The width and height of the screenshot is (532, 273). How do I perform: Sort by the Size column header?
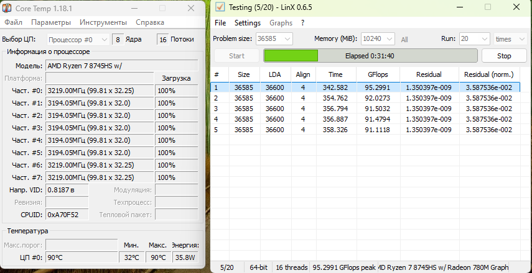(244, 74)
